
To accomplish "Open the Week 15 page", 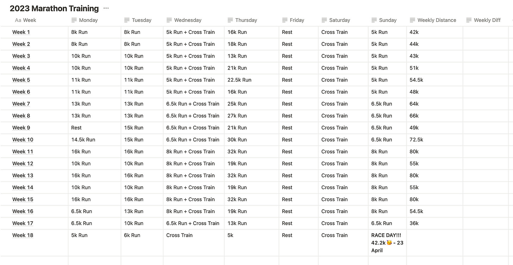I will click(23, 199).
